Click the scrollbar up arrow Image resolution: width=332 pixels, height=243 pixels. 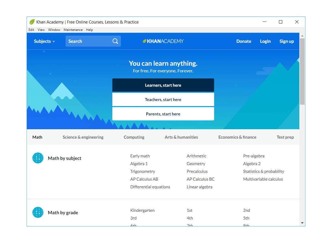[x=302, y=36]
